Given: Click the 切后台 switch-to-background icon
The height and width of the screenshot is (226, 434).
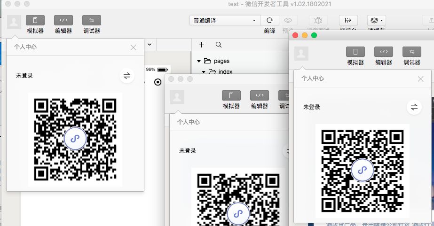Looking at the screenshot, I should point(348,20).
